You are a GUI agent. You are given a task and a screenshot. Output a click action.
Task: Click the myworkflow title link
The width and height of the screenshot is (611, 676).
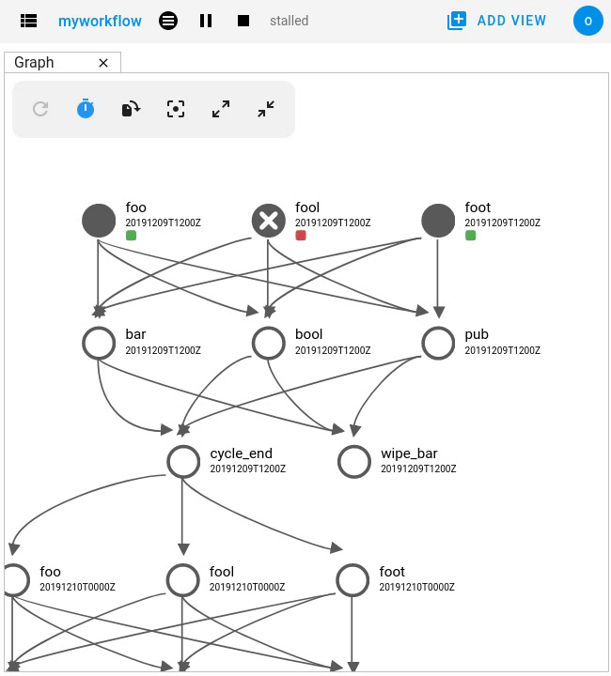100,21
